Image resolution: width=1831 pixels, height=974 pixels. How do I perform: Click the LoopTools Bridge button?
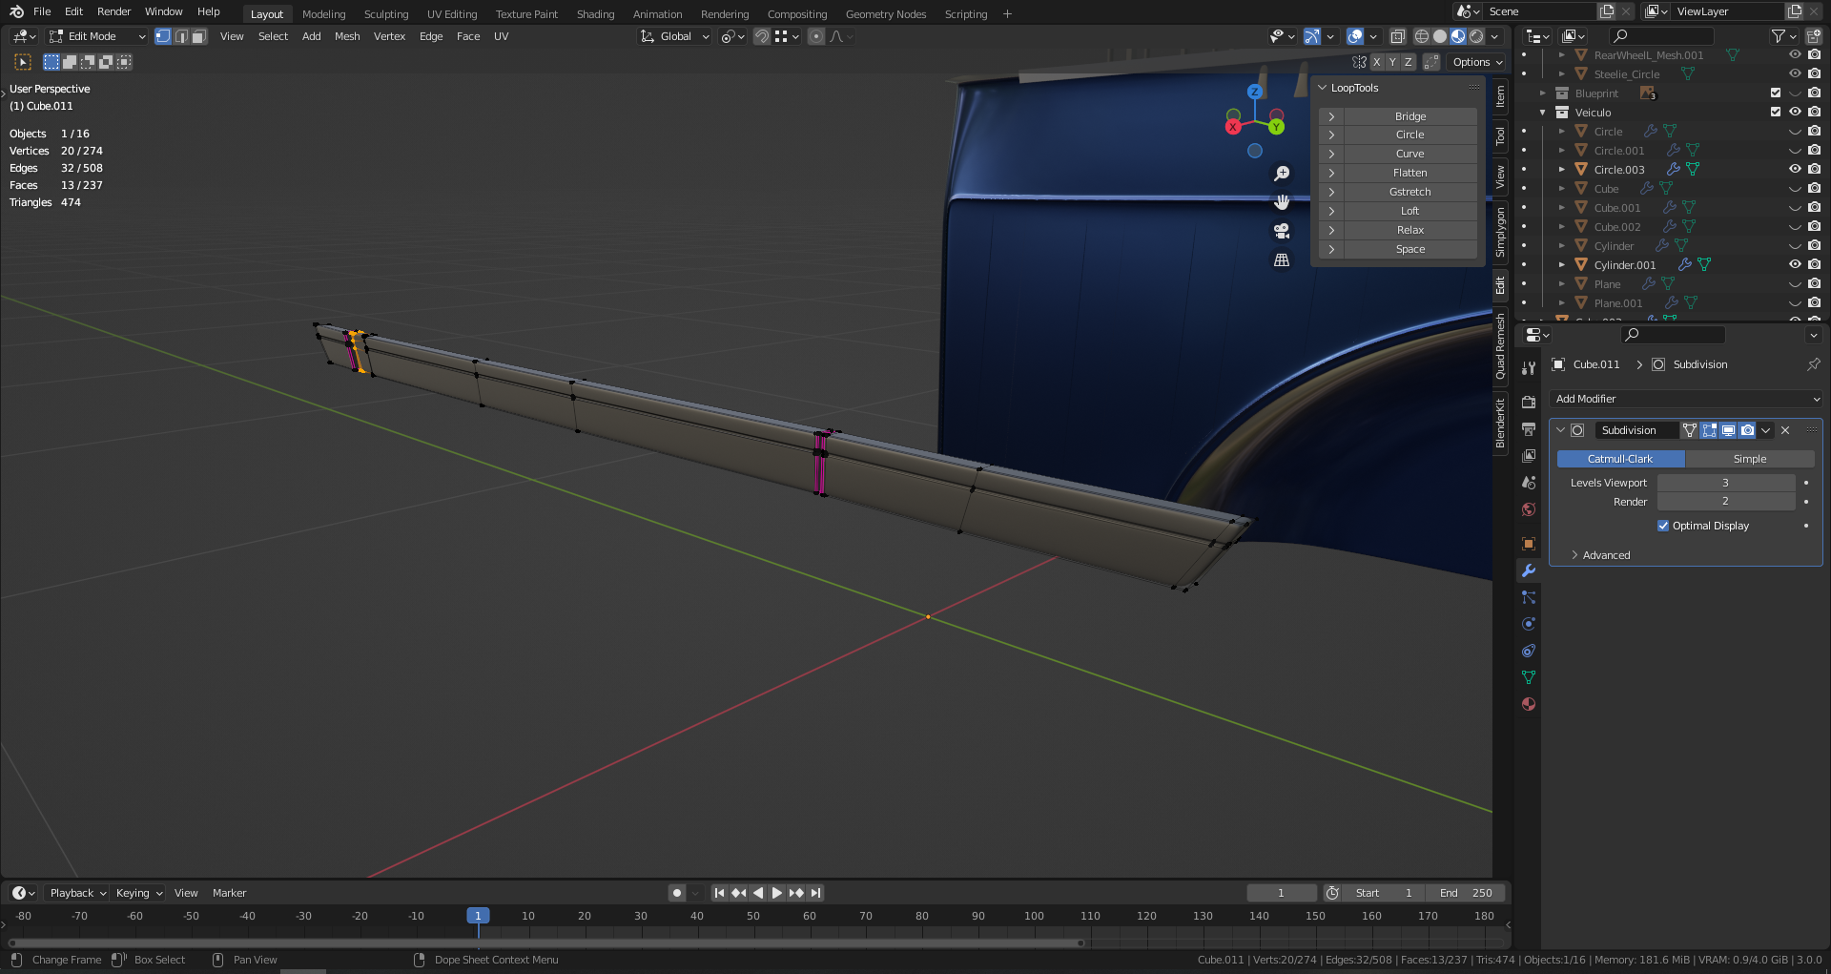click(1409, 116)
